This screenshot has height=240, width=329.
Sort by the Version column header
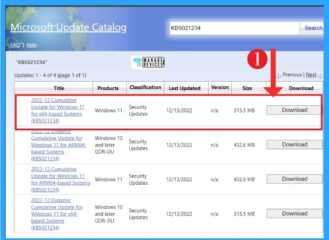click(x=220, y=87)
